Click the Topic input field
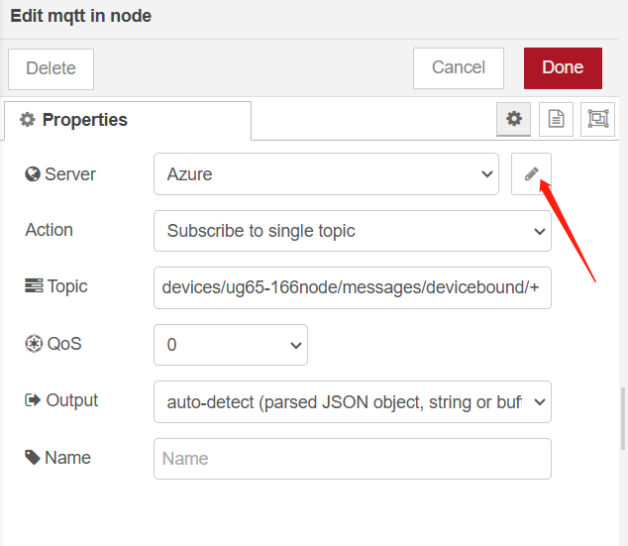 click(353, 287)
